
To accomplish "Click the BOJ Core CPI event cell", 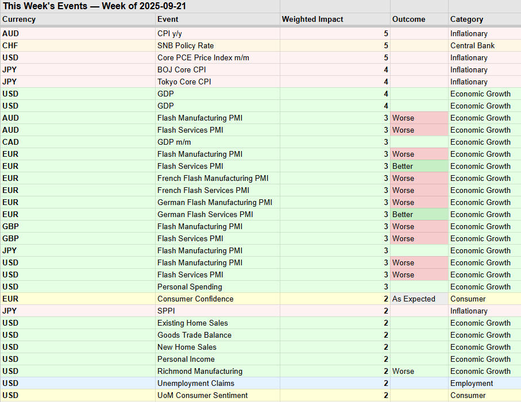I will click(x=181, y=69).
